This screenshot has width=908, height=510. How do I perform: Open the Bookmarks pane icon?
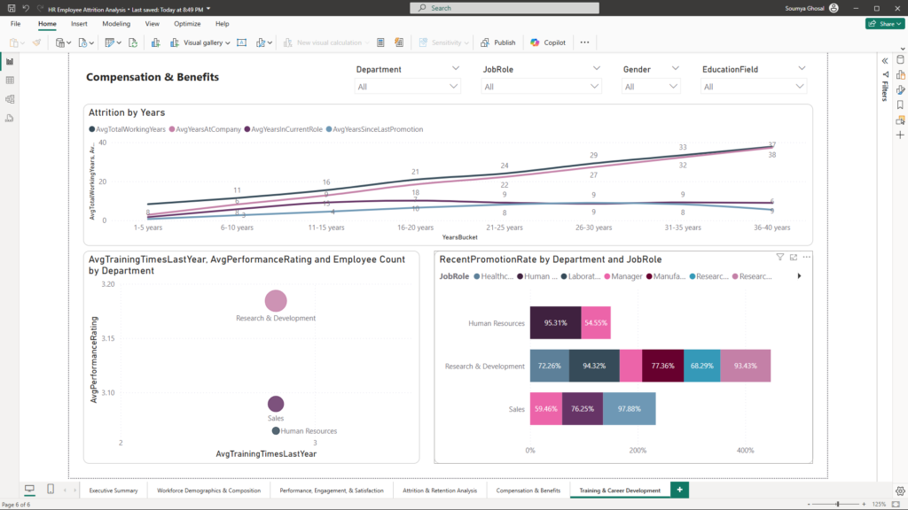[900, 104]
